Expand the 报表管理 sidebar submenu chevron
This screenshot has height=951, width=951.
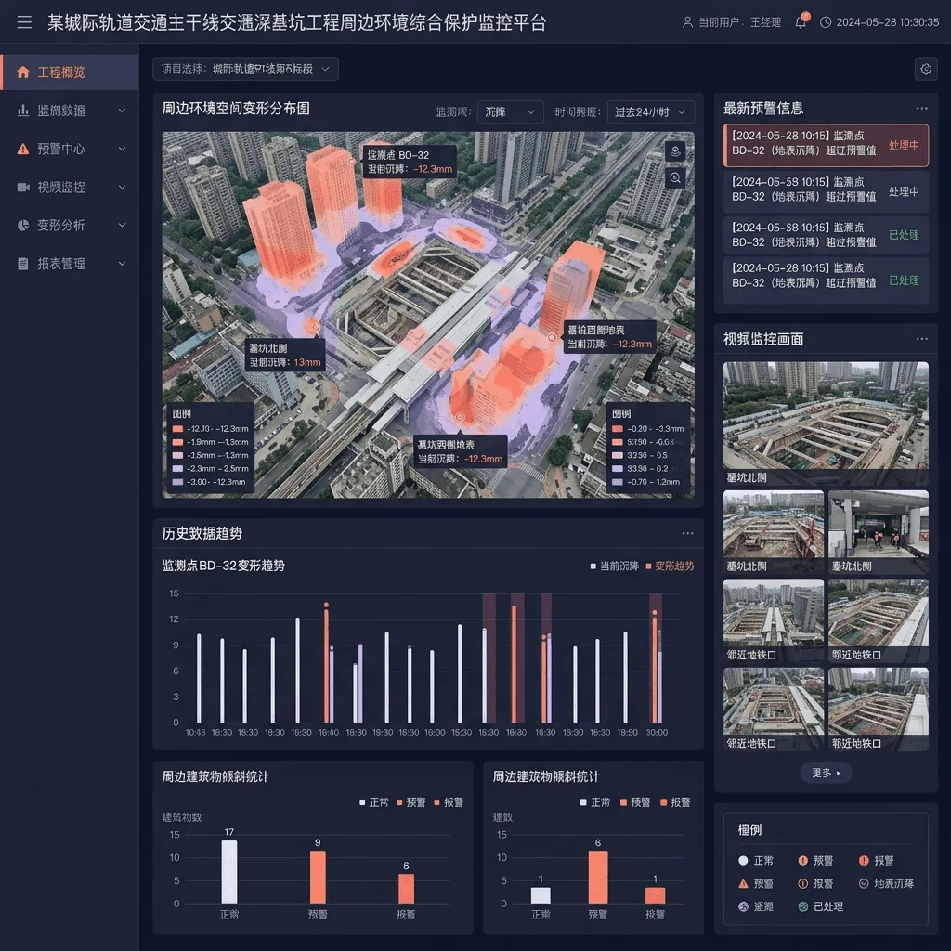122,263
